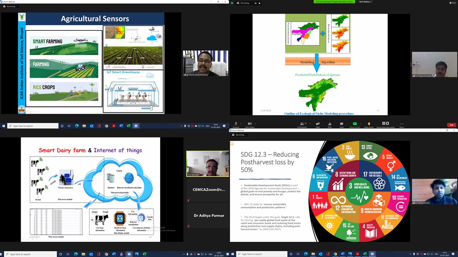Image resolution: width=458 pixels, height=257 pixels.
Task: Expand the View Options dropdown
Action: pyautogui.click(x=365, y=2)
